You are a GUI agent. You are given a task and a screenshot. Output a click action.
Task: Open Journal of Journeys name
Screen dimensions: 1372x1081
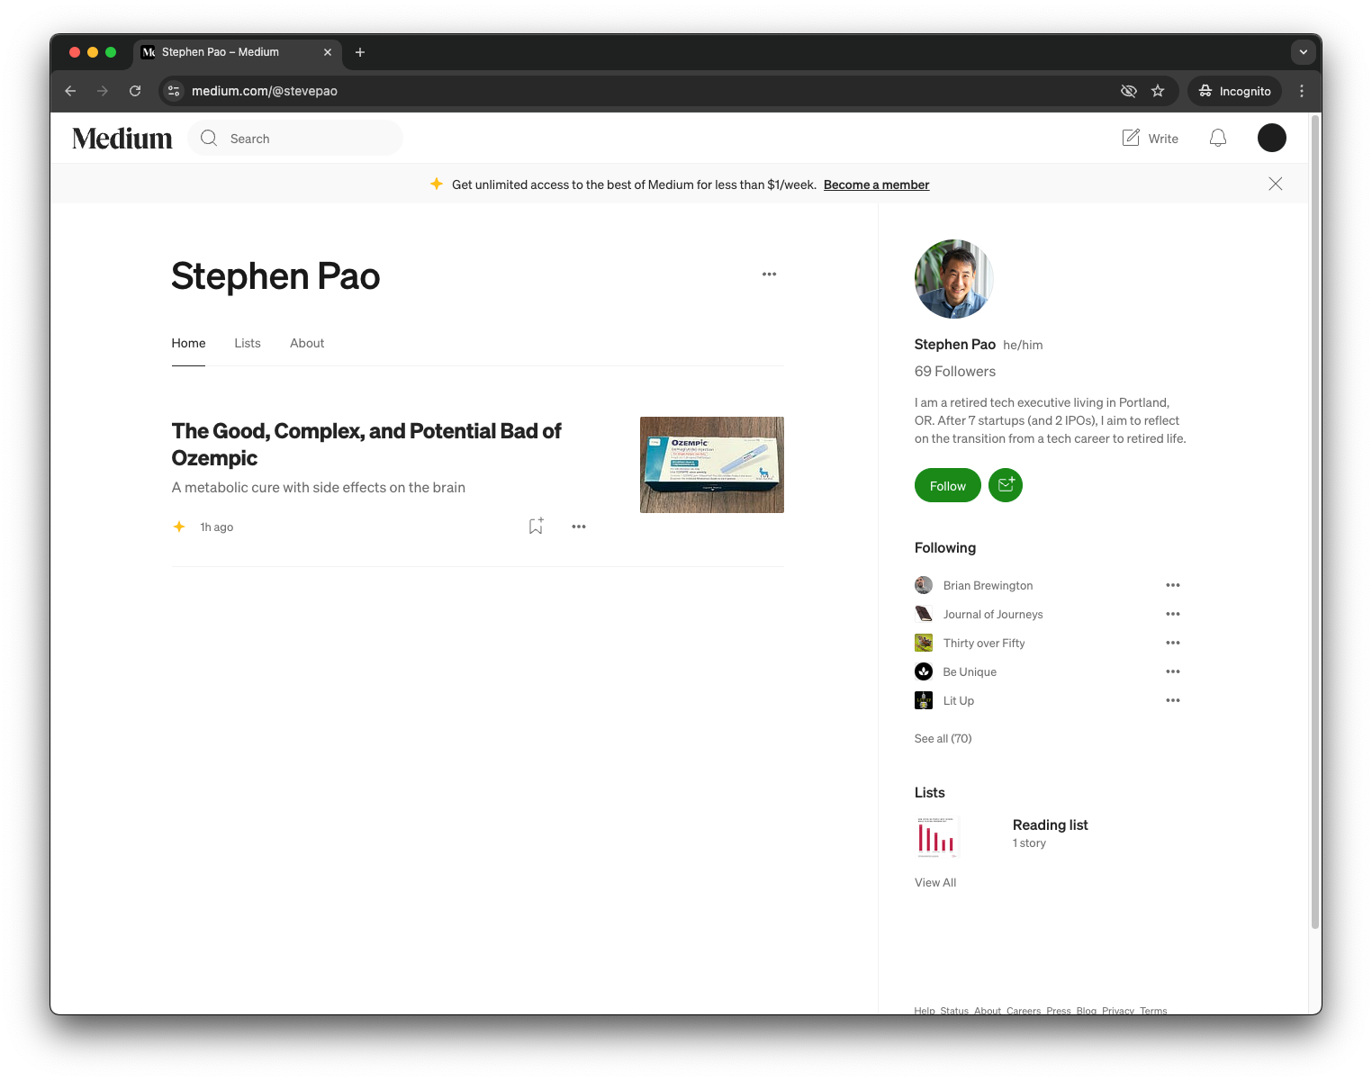pos(993,614)
